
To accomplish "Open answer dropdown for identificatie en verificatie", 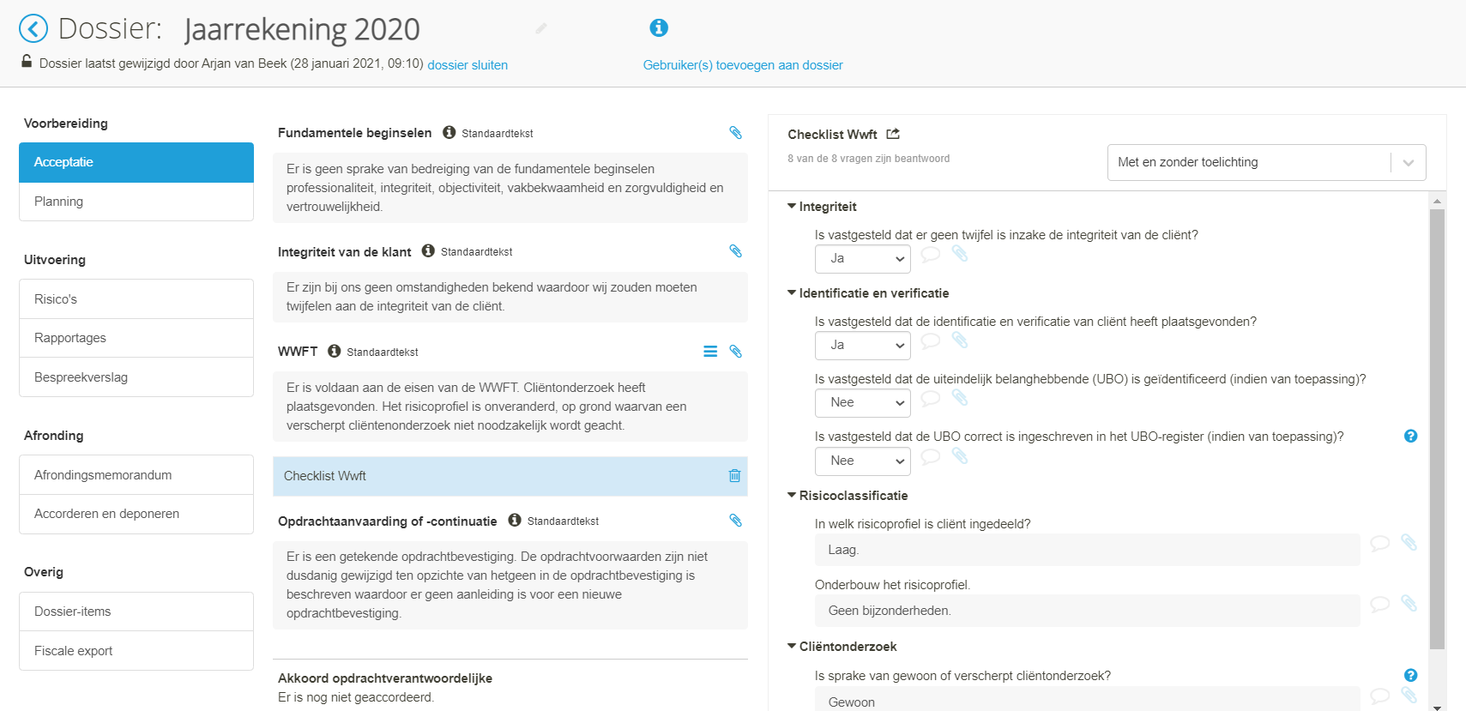I will pyautogui.click(x=862, y=345).
